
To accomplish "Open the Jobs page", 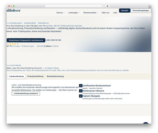I will click(x=115, y=13).
